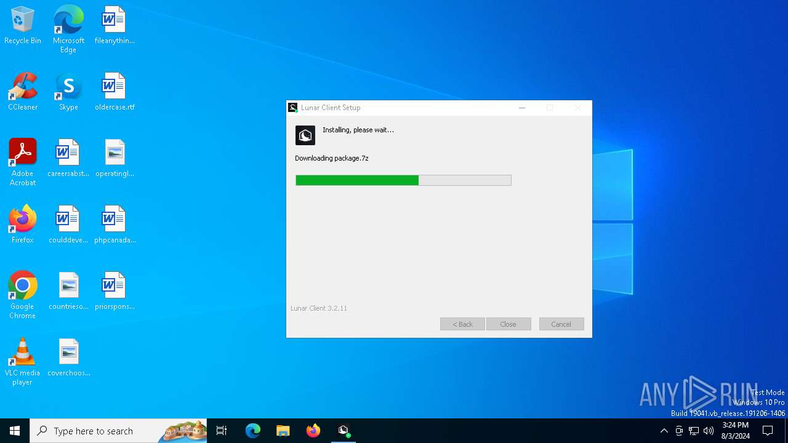Open the network status tray icon
Screen dimensions: 788x443
694,431
